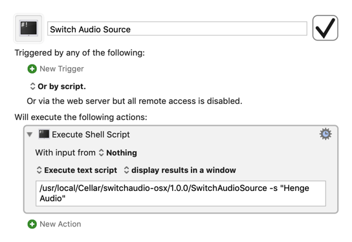
Task: Click the Or by script stepper arrows
Action: 32,86
